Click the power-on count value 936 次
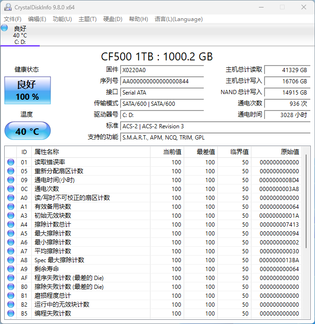 287,103
